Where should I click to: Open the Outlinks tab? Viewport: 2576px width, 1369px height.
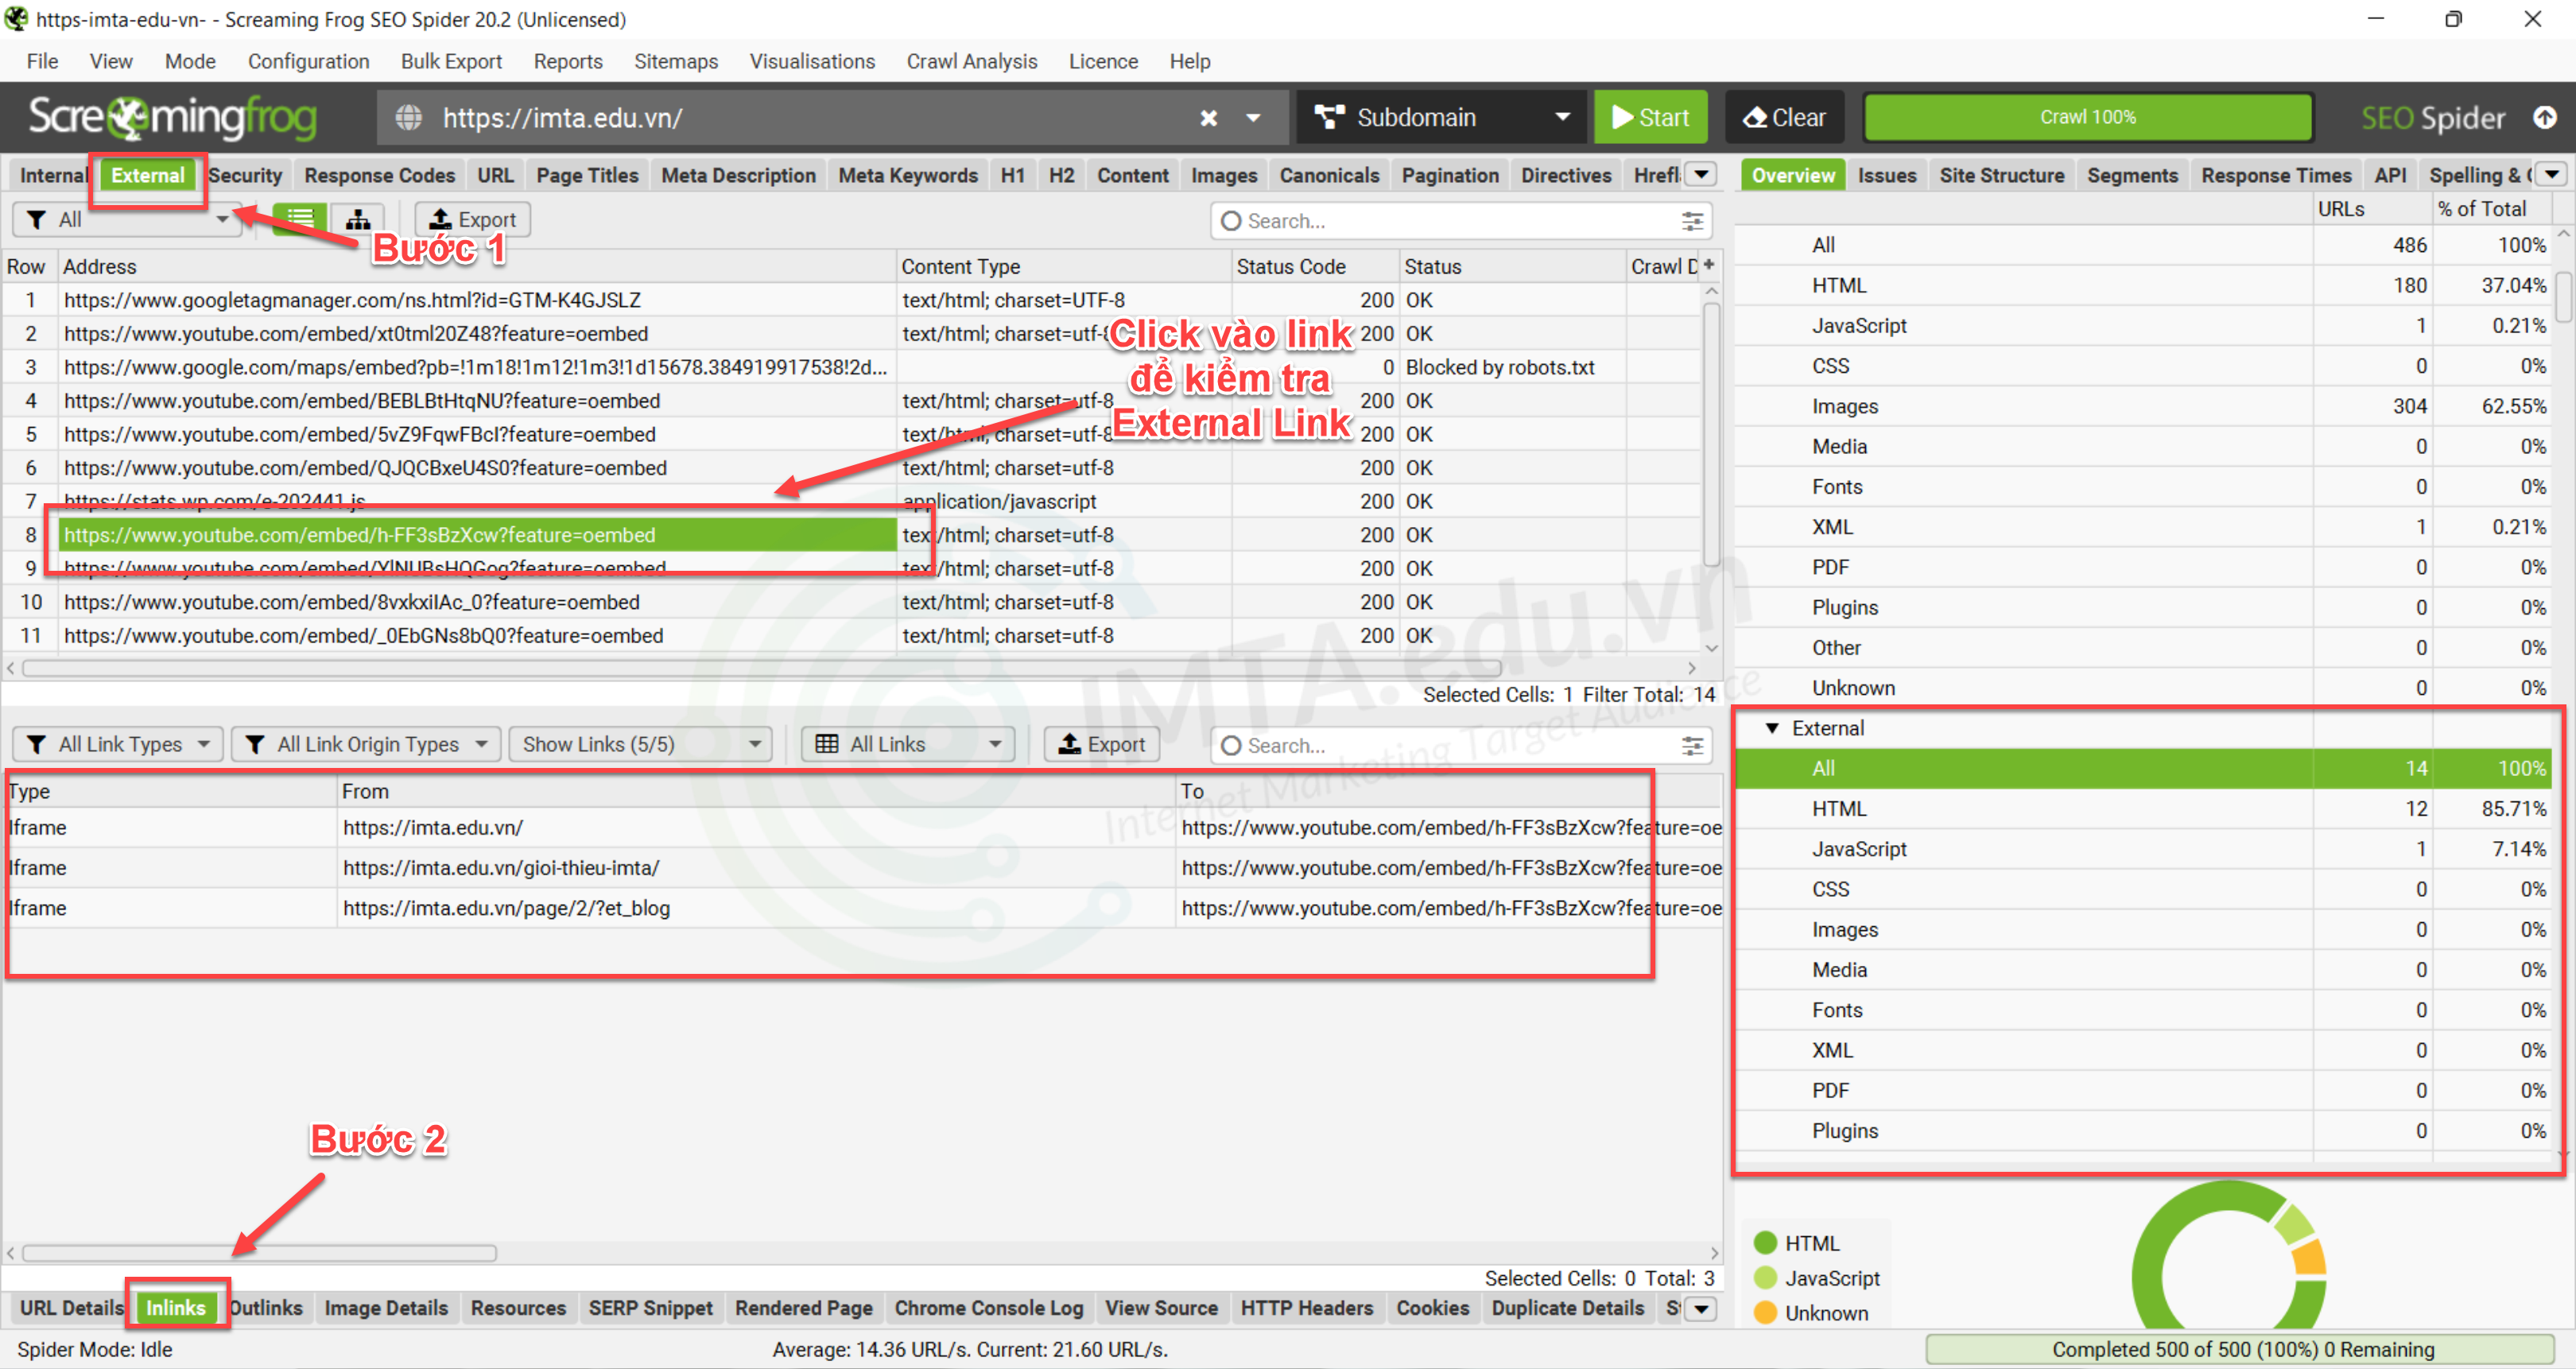266,1308
